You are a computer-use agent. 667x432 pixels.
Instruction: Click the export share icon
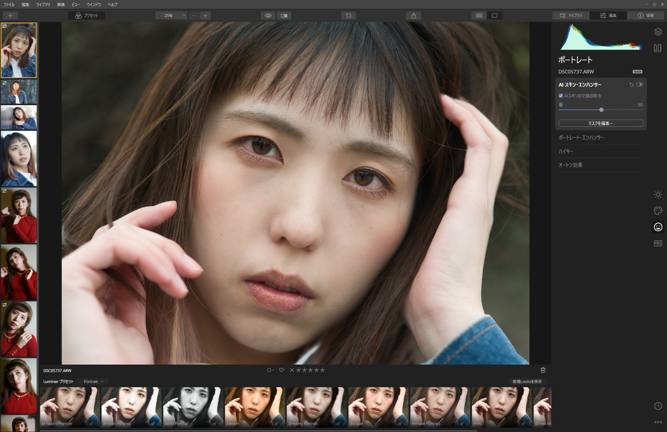[414, 16]
